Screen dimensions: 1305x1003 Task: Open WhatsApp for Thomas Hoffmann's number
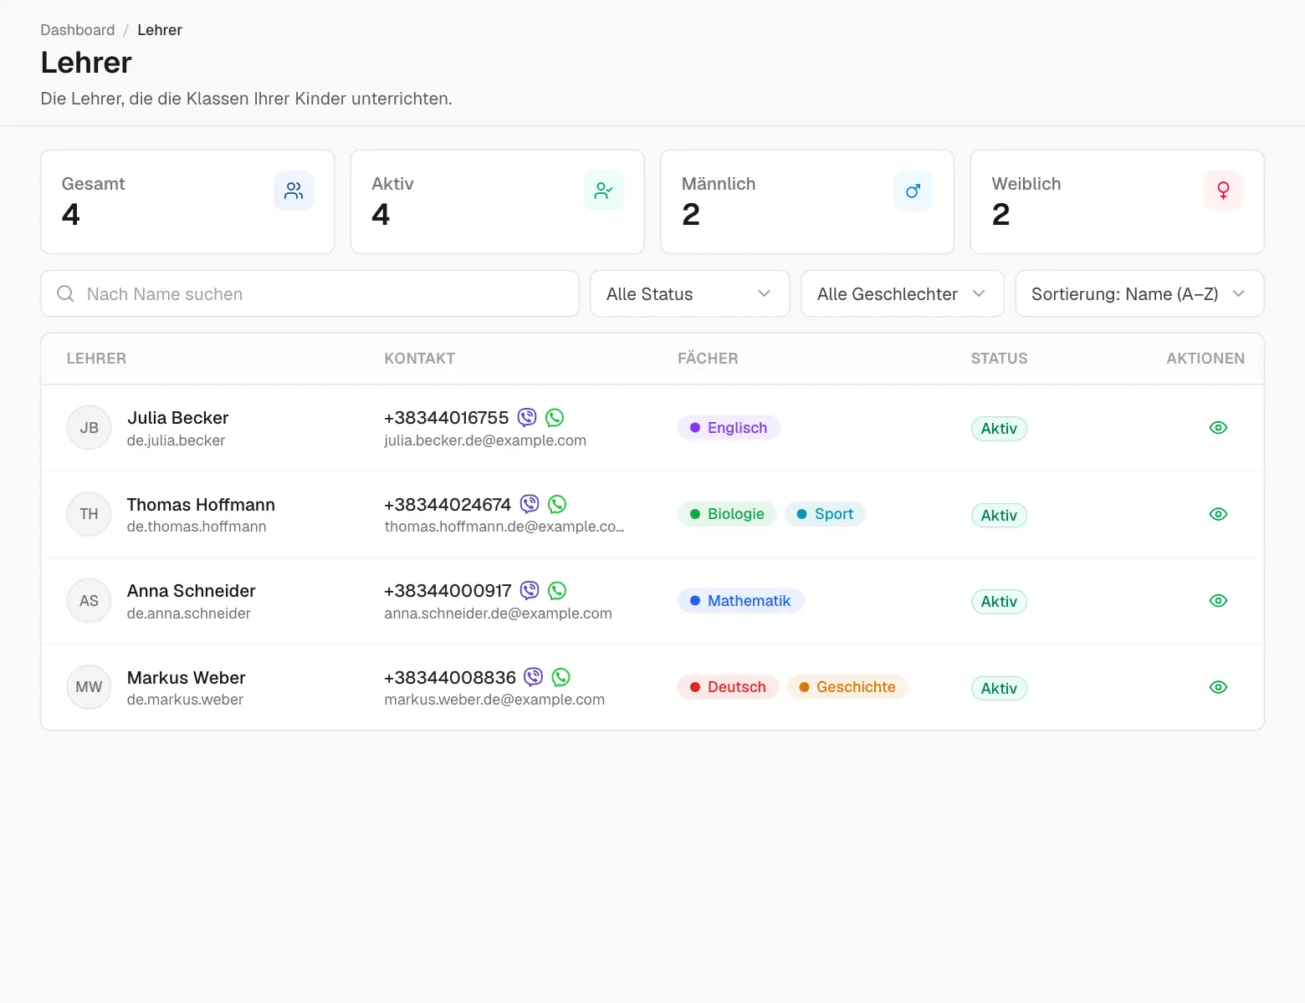557,504
